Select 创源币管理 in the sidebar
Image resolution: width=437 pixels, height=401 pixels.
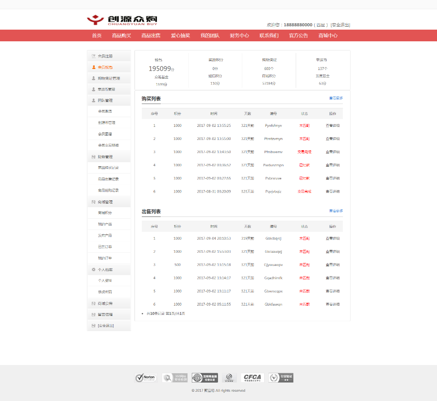click(106, 122)
